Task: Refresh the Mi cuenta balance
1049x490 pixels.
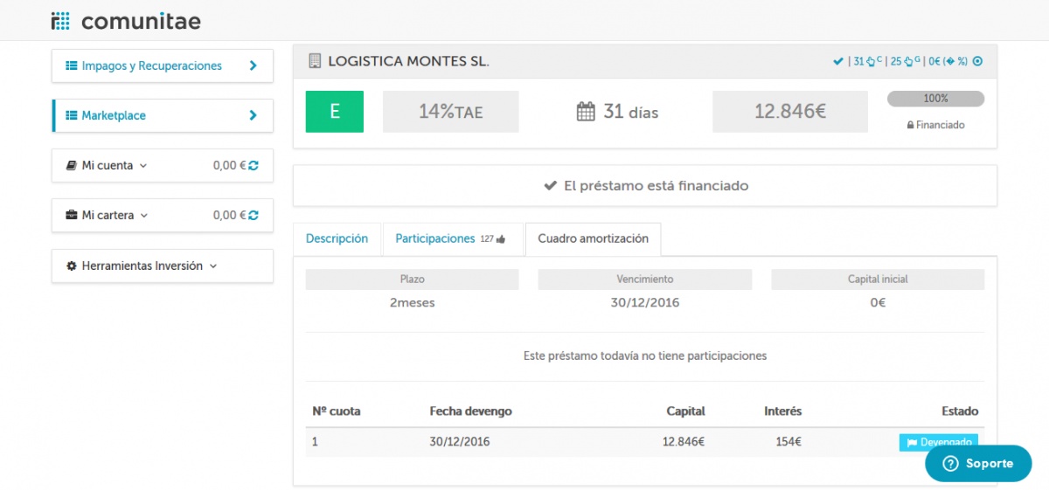Action: (254, 165)
